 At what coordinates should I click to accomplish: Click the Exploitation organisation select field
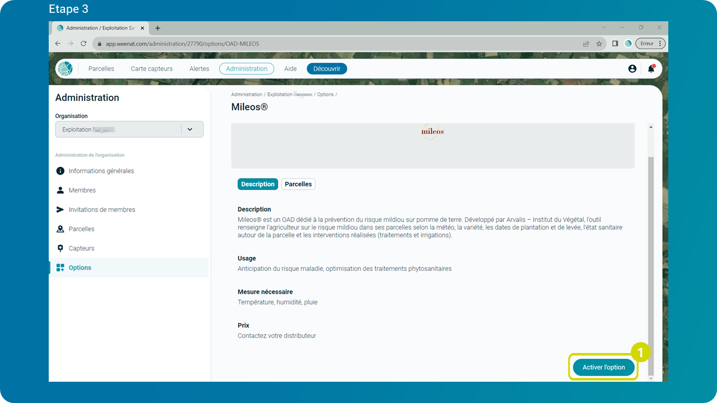pyautogui.click(x=129, y=129)
